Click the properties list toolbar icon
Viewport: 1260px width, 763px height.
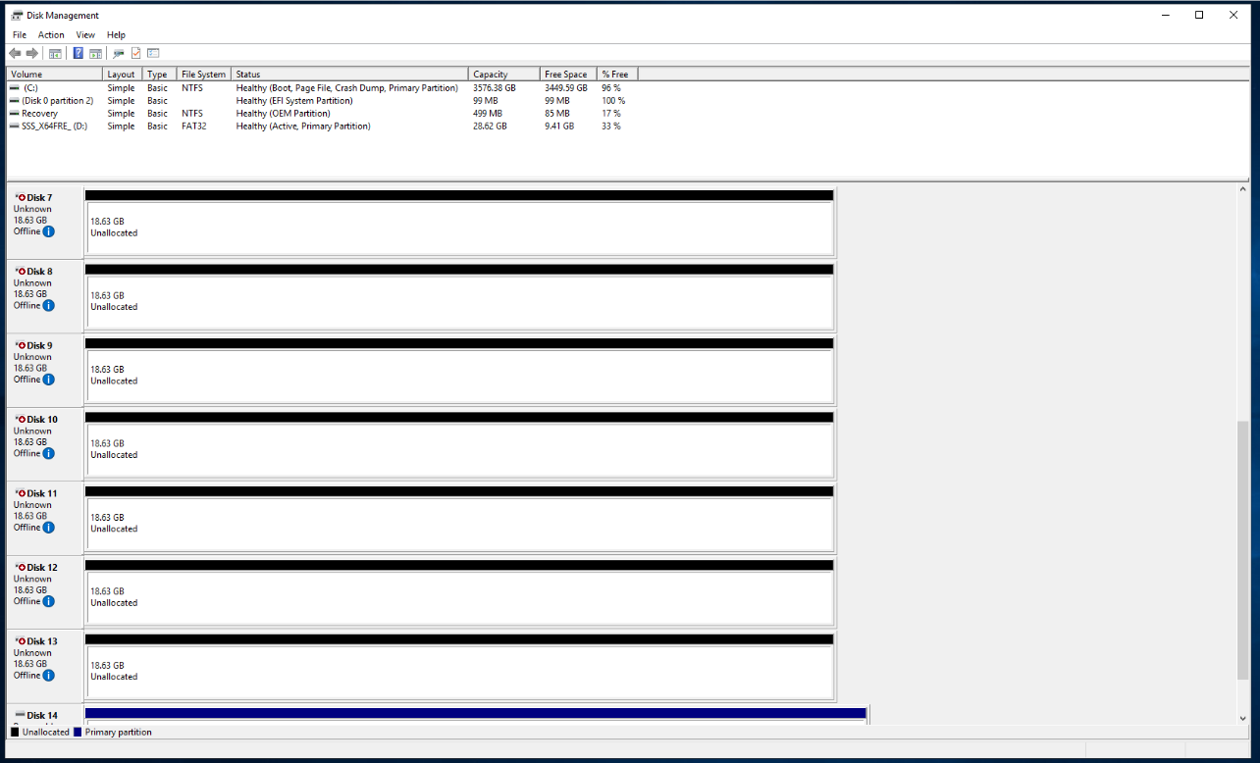click(152, 53)
